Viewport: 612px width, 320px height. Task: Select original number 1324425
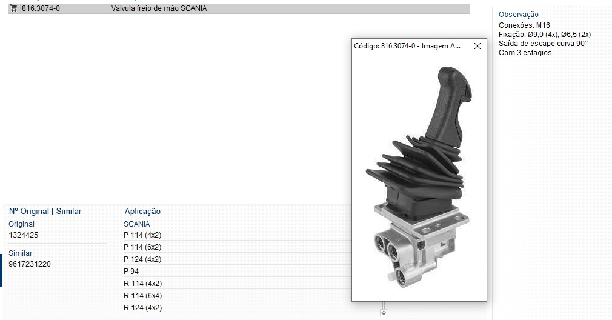click(24, 235)
